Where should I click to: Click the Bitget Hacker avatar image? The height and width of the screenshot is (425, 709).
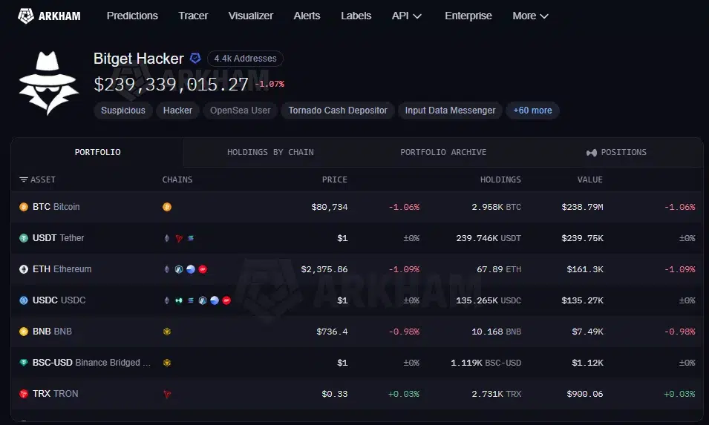point(48,83)
